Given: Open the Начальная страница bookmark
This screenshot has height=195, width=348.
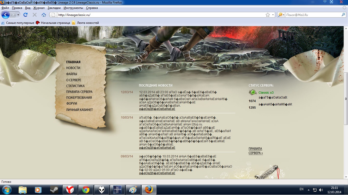Looking at the screenshot, I should [53, 23].
